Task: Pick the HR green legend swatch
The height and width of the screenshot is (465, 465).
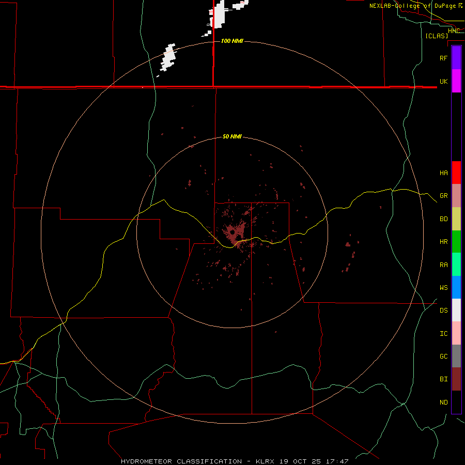Action: tap(456, 242)
